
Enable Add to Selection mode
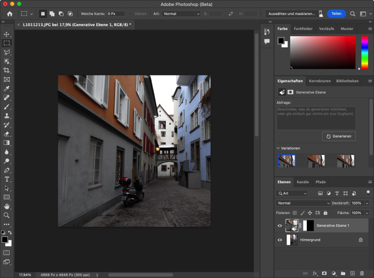click(52, 14)
